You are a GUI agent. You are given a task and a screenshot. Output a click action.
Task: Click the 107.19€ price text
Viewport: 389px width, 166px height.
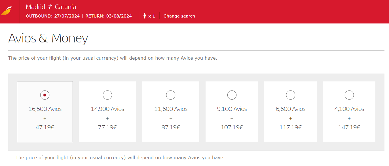232,127
